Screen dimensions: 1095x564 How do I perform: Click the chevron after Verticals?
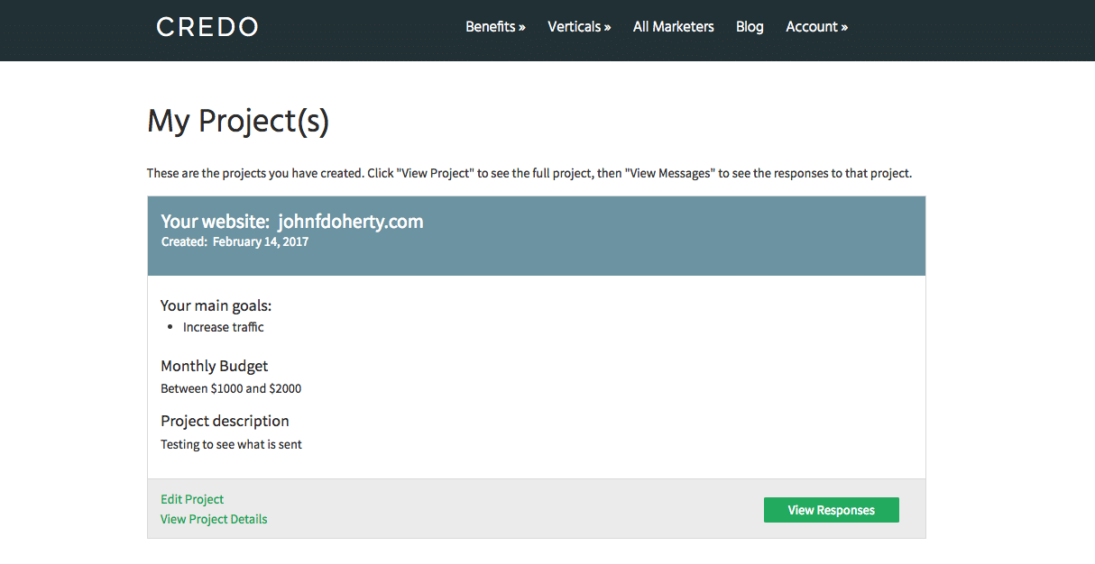point(608,27)
